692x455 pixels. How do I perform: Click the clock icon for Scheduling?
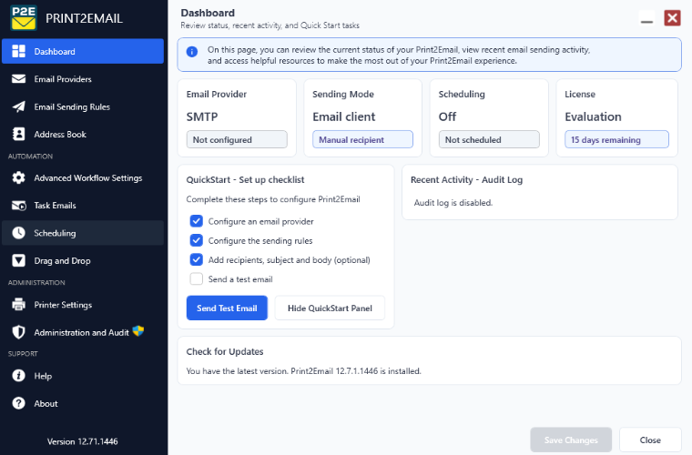coord(18,233)
